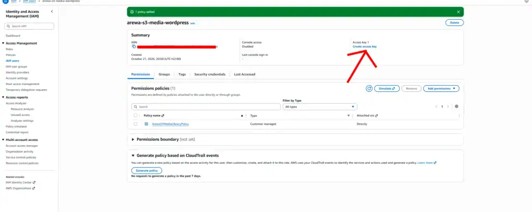Open IAM Identity Center external link
The height and width of the screenshot is (212, 532).
20,182
